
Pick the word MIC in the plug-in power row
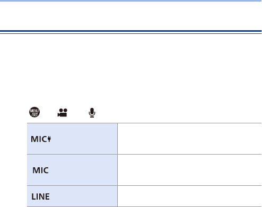point(39,139)
